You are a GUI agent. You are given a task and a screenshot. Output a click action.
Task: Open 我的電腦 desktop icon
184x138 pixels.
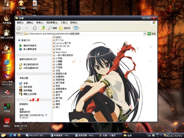pos(7,20)
